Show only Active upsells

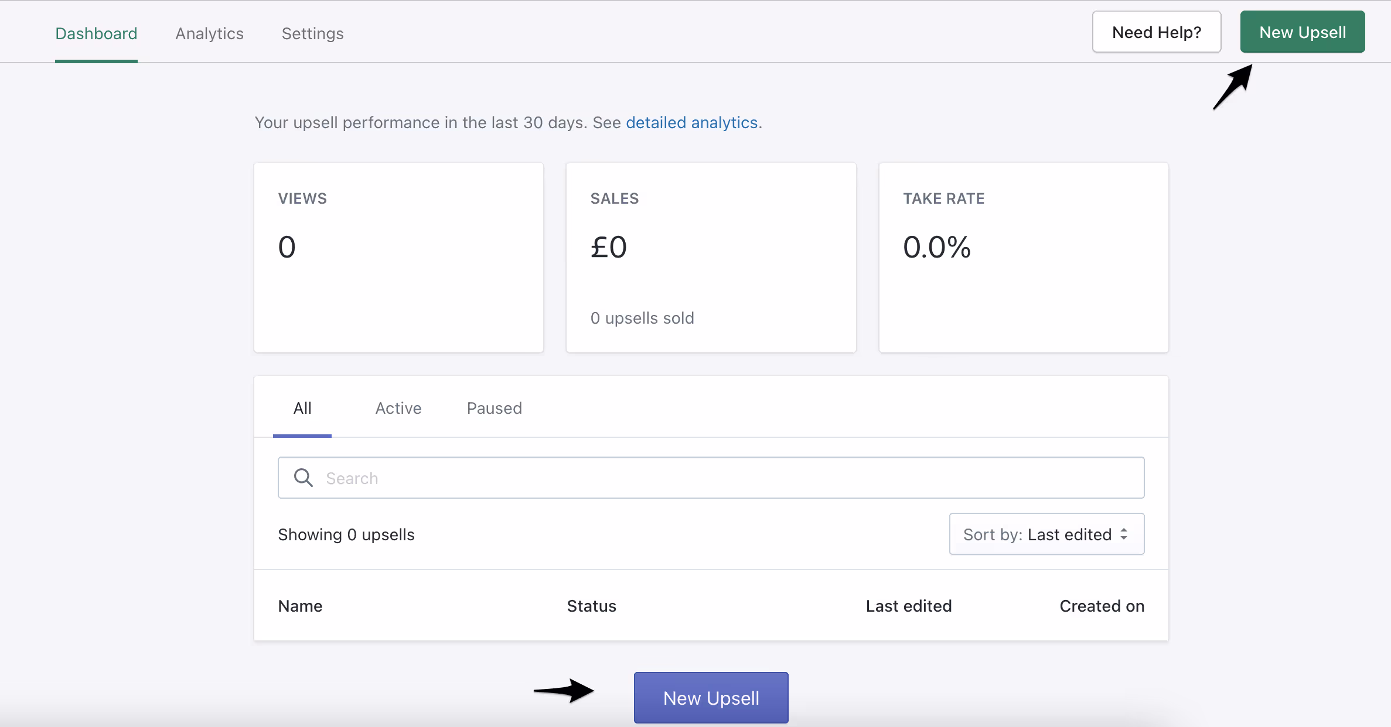pyautogui.click(x=398, y=408)
